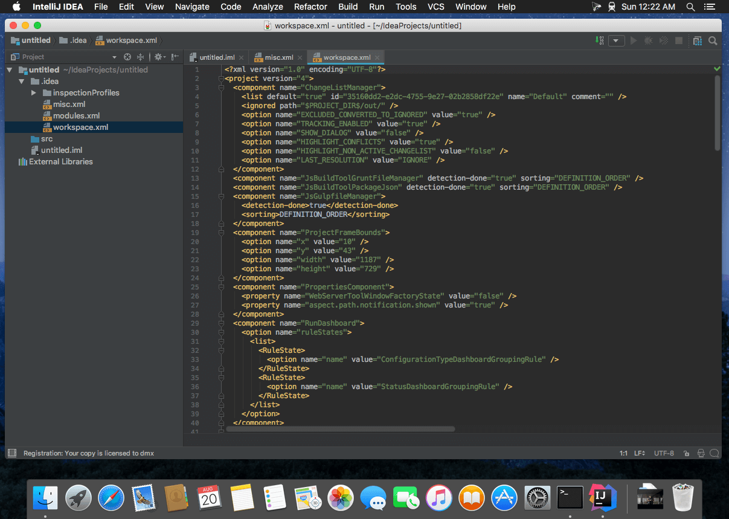The width and height of the screenshot is (729, 519).
Task: Fold the JsGulpfileManager component on line 15
Action: pos(221,196)
